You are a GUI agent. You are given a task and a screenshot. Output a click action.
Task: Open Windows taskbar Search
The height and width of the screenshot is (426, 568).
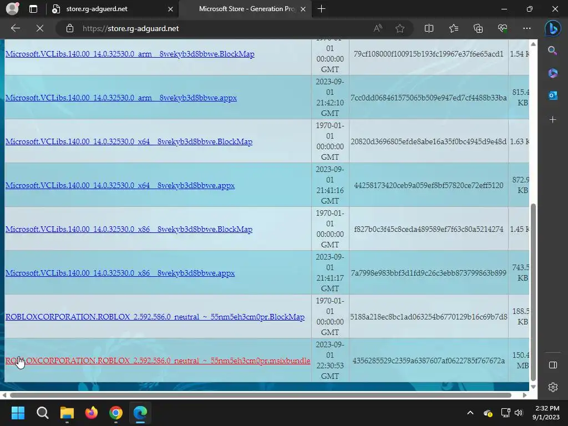(x=42, y=413)
